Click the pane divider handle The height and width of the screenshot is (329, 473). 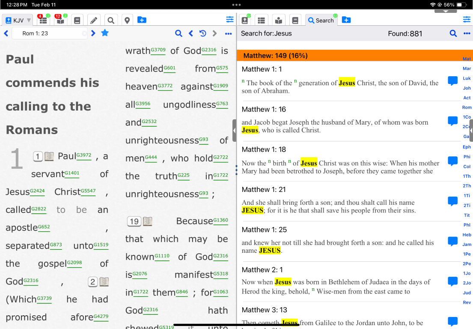(x=234, y=131)
